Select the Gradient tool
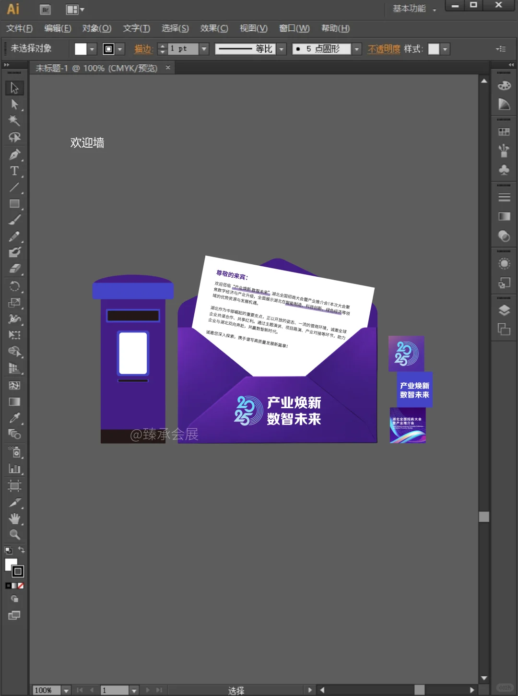518x696 pixels. click(x=14, y=401)
